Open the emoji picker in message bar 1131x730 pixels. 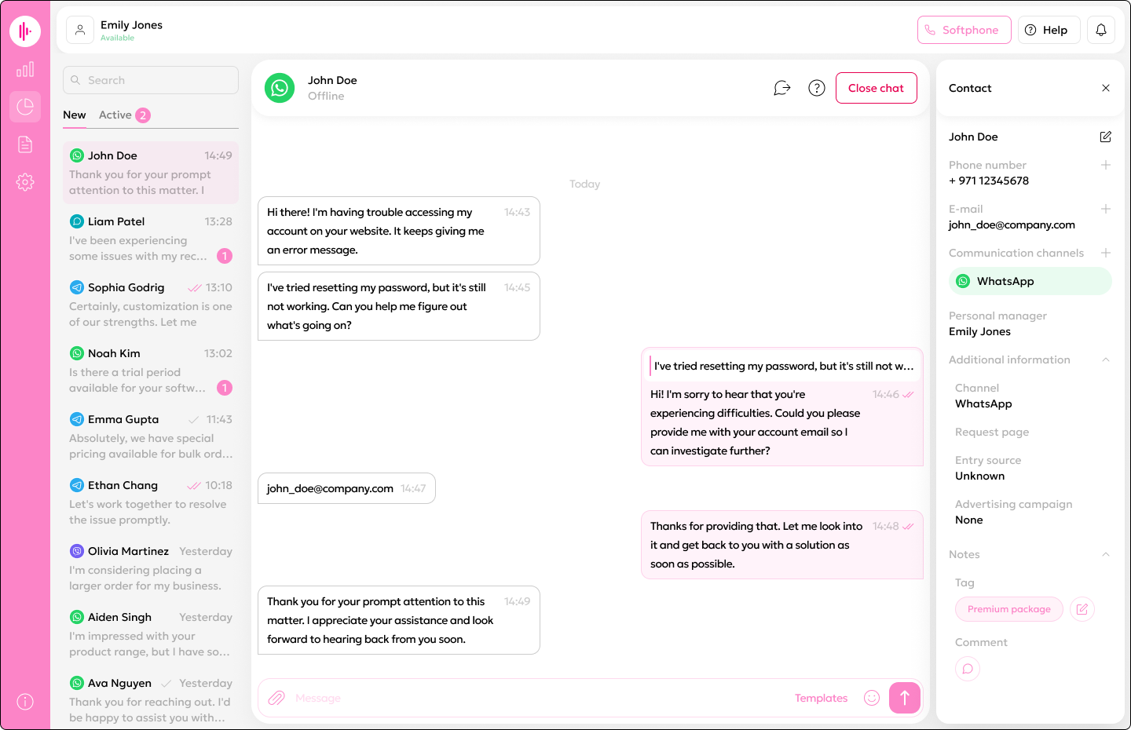pyautogui.click(x=872, y=698)
